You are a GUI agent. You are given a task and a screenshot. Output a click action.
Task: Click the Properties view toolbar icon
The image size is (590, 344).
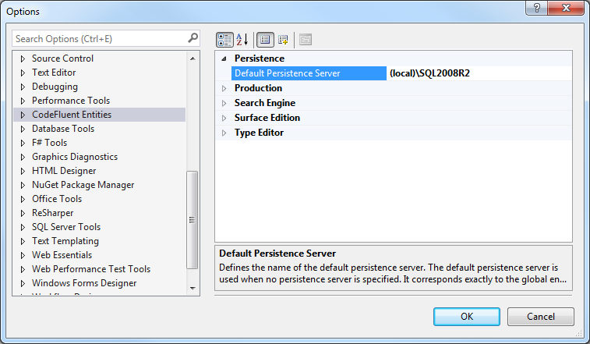(x=265, y=39)
